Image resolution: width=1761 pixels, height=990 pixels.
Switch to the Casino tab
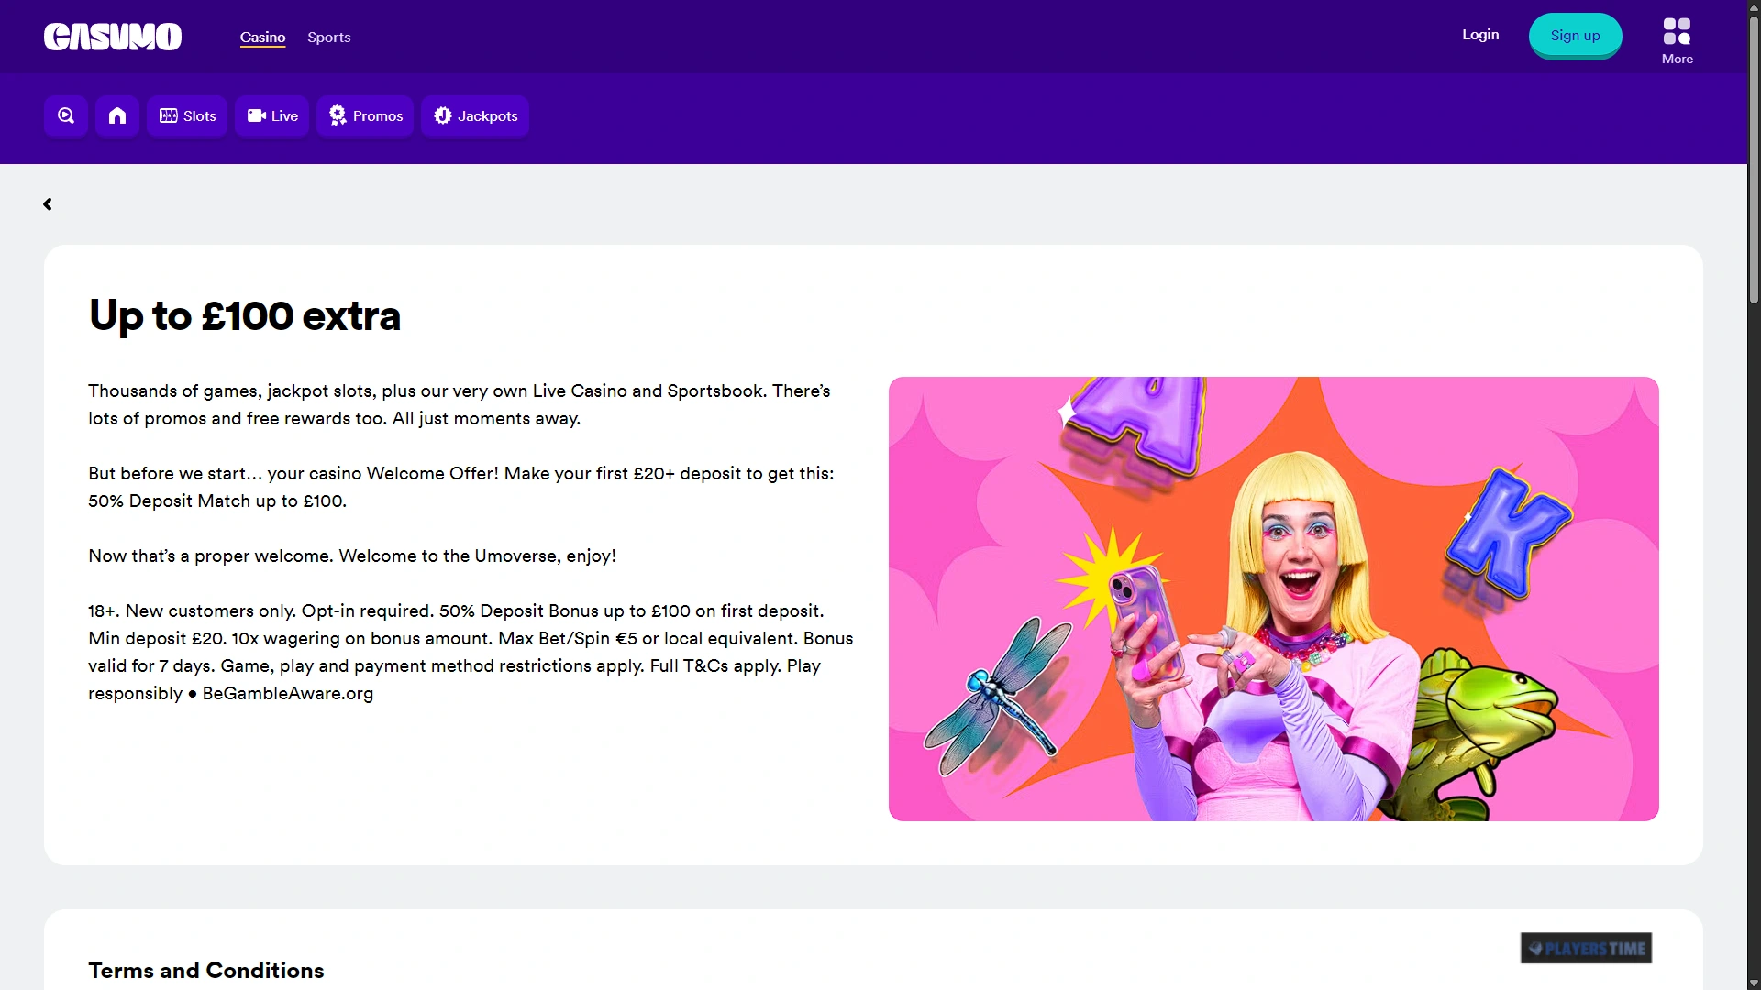coord(263,38)
